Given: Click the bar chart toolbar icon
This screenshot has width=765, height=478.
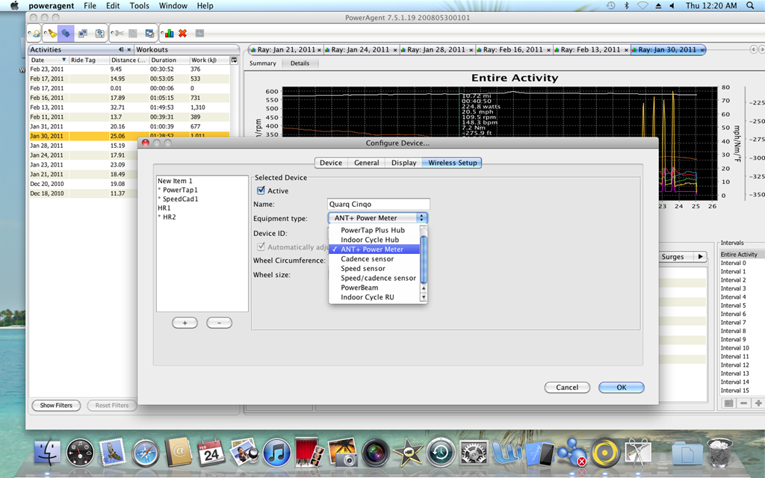Looking at the screenshot, I should point(169,33).
